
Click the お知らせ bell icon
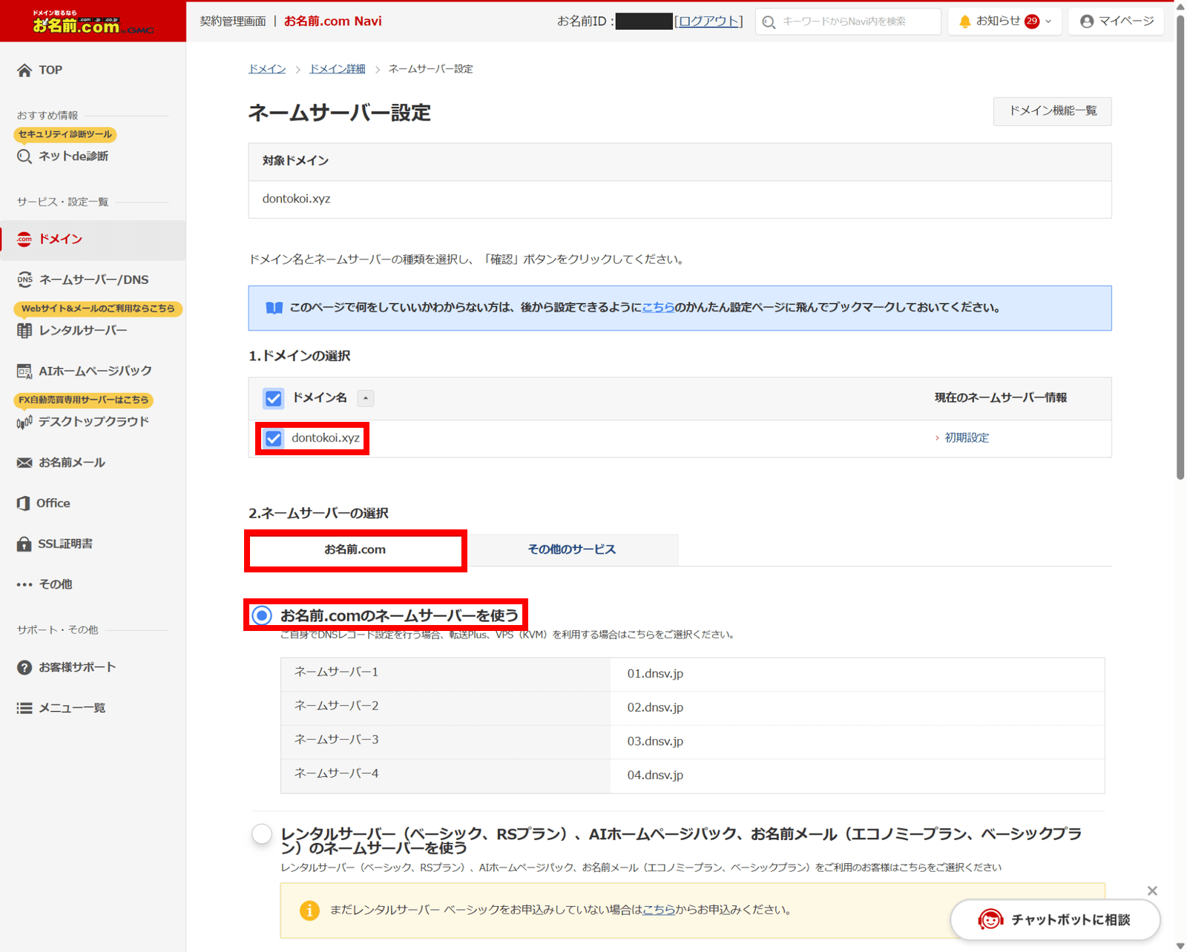point(964,22)
